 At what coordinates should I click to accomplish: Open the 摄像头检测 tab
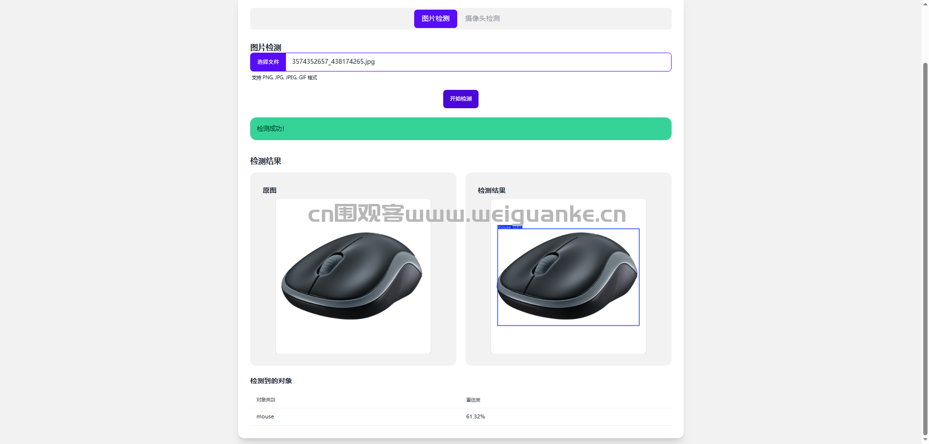tap(482, 19)
